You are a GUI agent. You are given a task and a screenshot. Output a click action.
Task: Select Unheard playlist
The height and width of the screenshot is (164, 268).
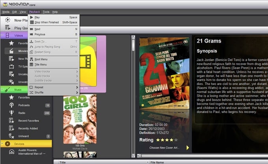(24, 136)
